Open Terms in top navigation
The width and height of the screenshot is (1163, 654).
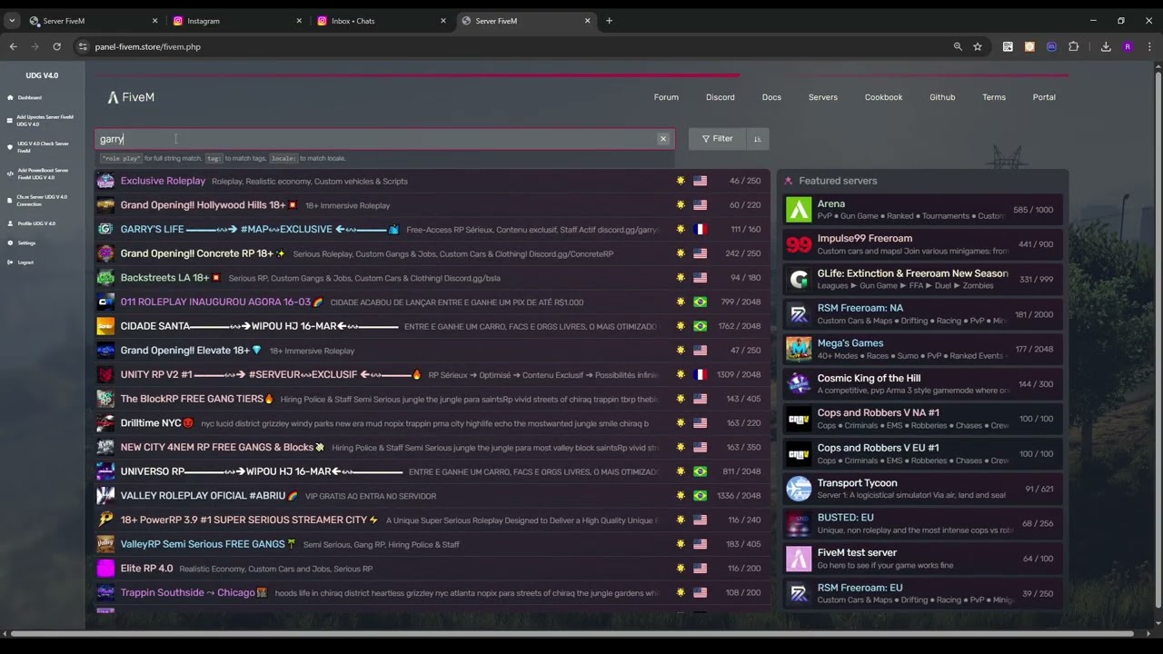click(994, 97)
